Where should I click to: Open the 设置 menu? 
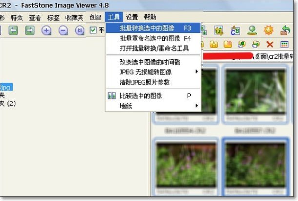point(132,17)
